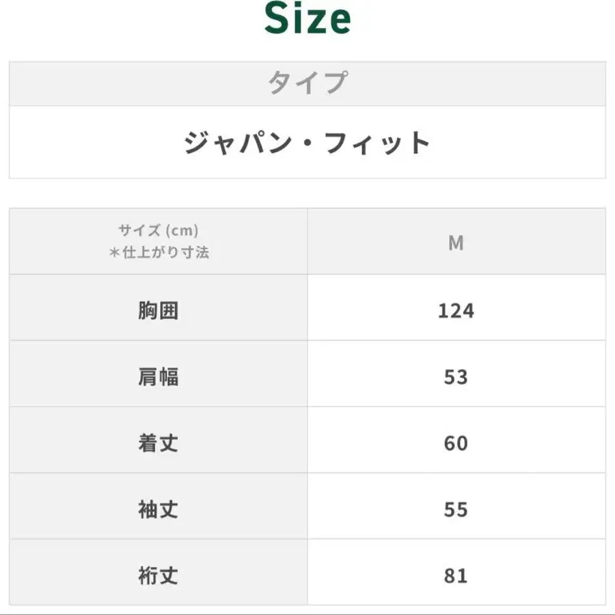Click the 肩幅 row label
Viewport: 615px width, 615px height.
coord(158,377)
